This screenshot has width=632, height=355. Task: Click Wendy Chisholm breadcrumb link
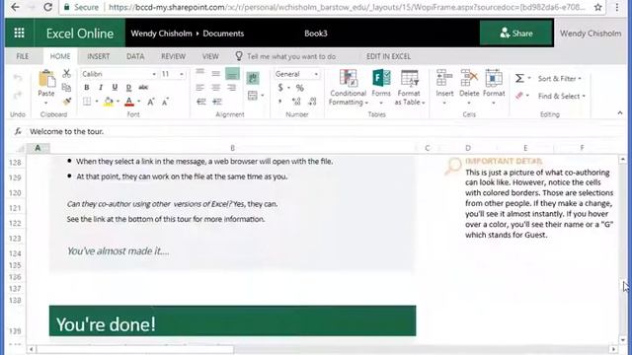161,34
